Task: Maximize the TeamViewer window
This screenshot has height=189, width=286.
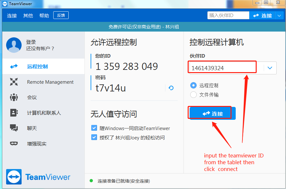Action: [x=266, y=3]
